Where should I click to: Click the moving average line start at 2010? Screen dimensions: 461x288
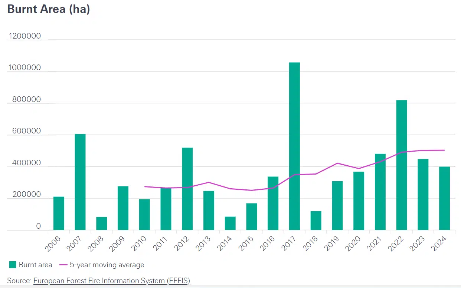coord(145,186)
